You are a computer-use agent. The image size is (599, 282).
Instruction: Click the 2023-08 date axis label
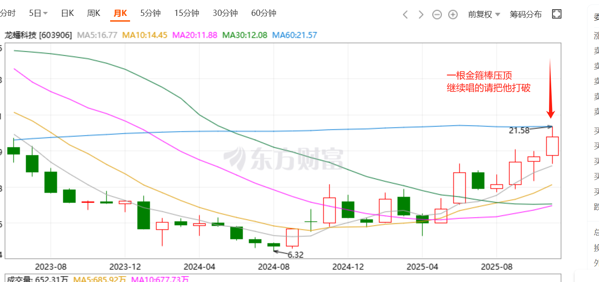pyautogui.click(x=50, y=267)
